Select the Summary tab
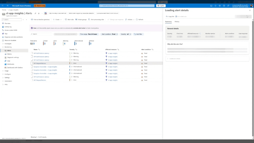254x143 pixels. click(x=168, y=22)
